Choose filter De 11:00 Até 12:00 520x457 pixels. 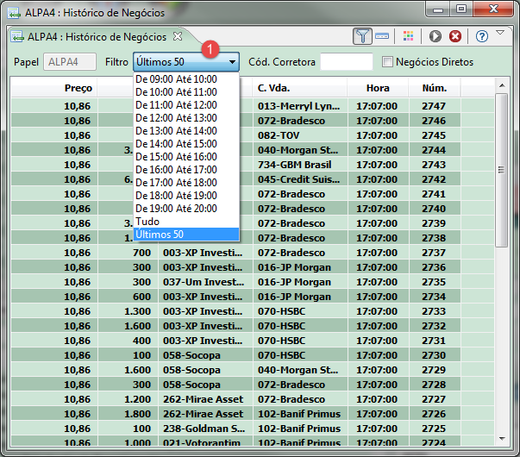pyautogui.click(x=186, y=105)
